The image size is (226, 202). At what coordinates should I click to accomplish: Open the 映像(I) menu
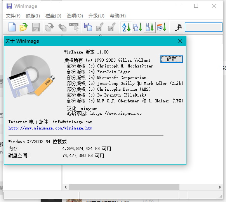pos(33,16)
